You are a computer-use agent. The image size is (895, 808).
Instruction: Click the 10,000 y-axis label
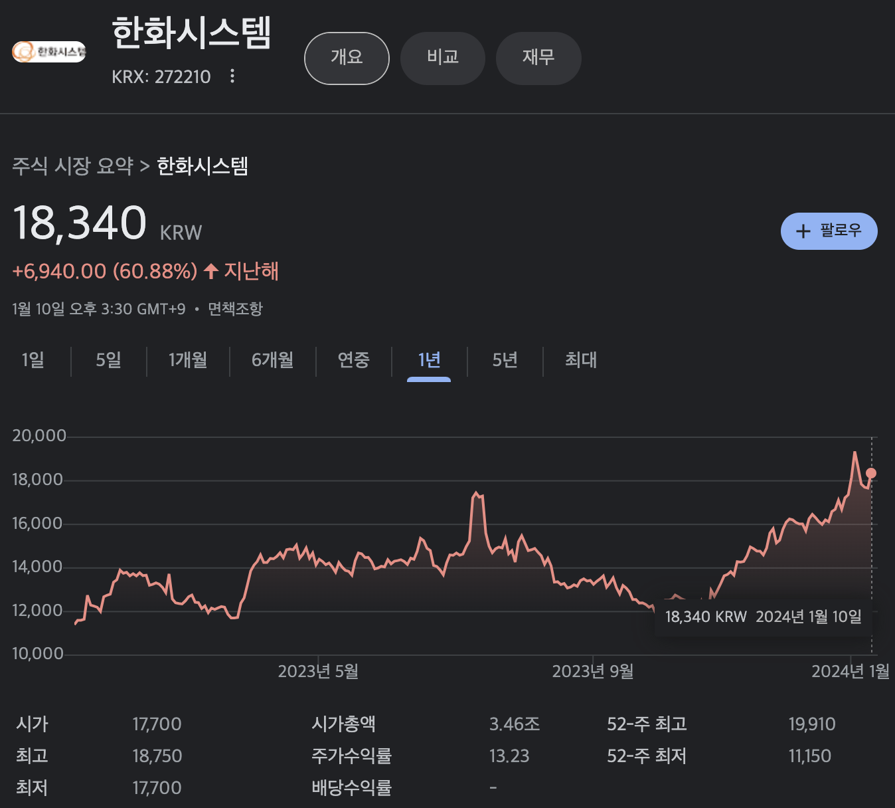pyautogui.click(x=38, y=654)
